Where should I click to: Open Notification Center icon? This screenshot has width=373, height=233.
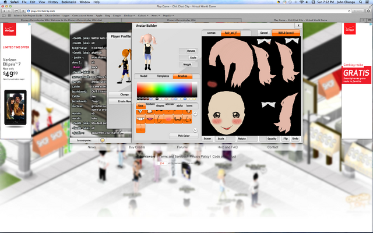367,2
